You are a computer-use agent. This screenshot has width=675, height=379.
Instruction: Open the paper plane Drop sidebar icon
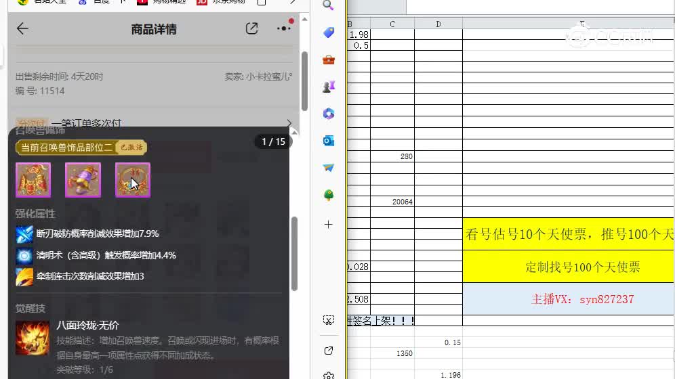tap(329, 168)
